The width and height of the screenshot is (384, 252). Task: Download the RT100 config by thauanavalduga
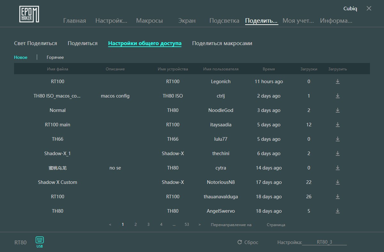[x=338, y=197]
